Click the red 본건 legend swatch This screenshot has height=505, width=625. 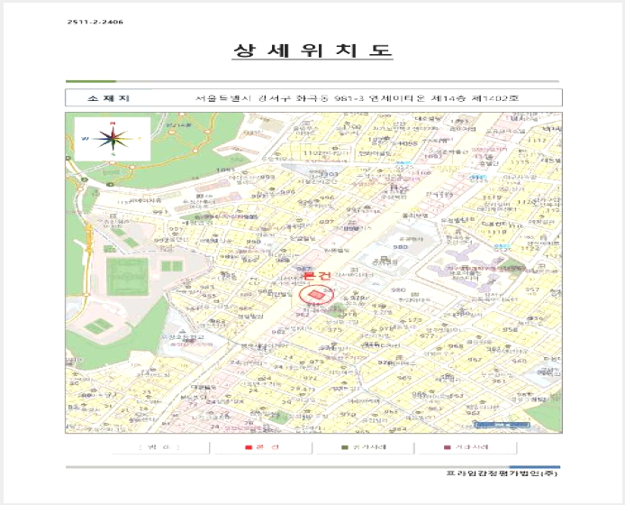pos(249,447)
